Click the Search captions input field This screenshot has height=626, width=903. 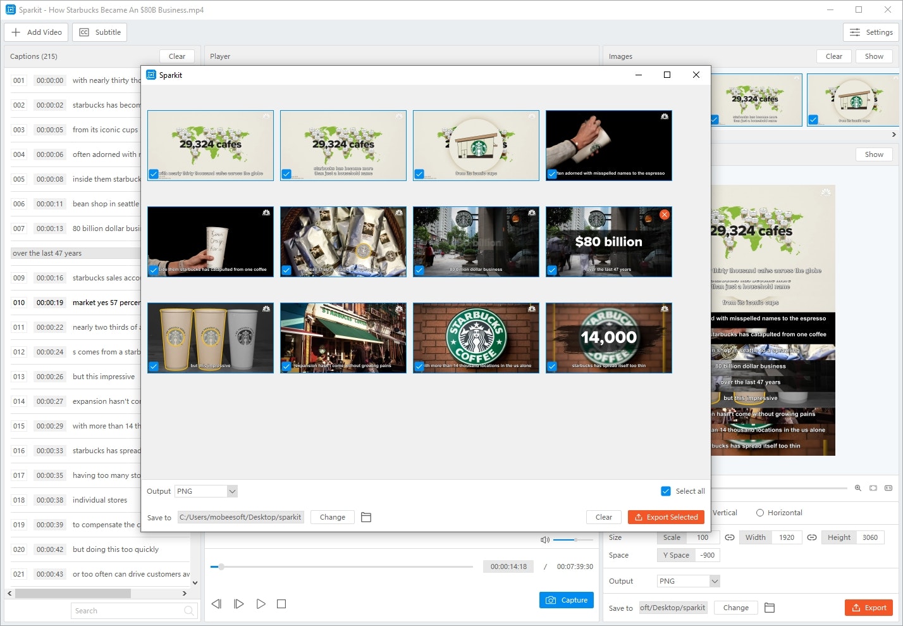[x=134, y=611]
